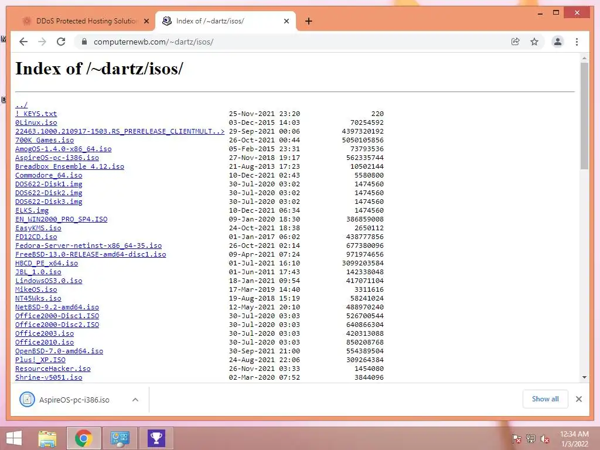600x450 pixels.
Task: Close the Index of /~dartz/isos/ tab
Action: coord(286,21)
